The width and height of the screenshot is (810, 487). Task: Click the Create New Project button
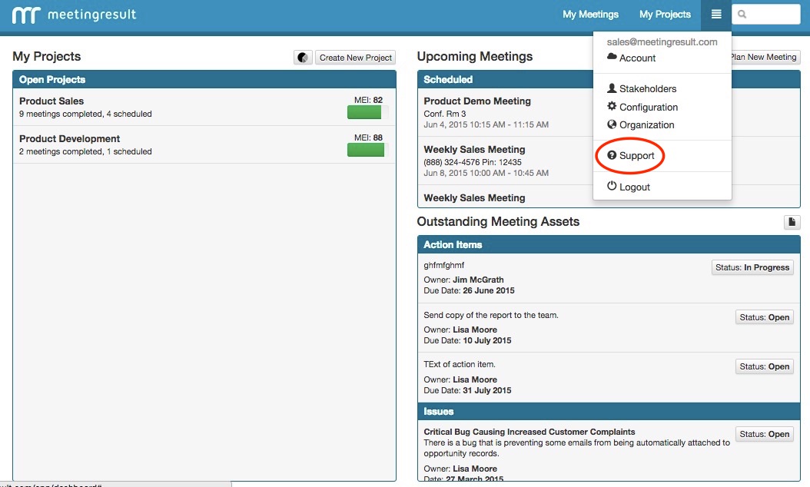click(x=356, y=58)
